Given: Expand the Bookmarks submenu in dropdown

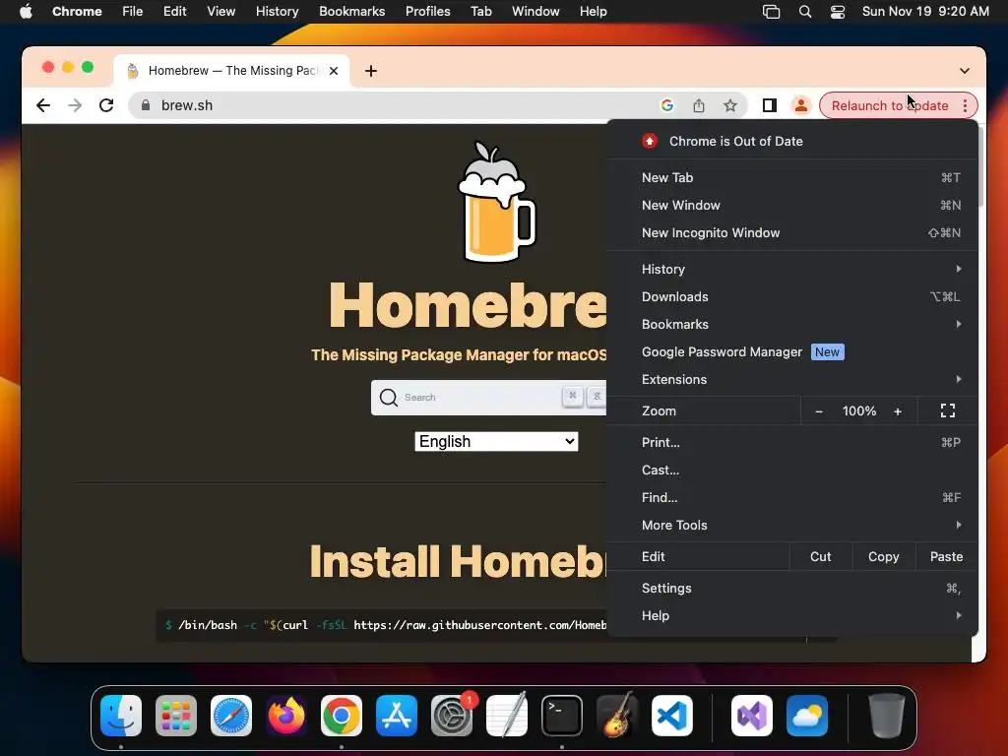Looking at the screenshot, I should click(x=792, y=325).
